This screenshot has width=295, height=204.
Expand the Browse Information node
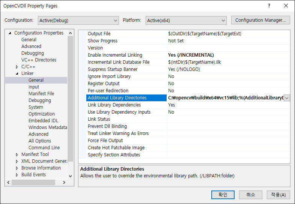point(17,168)
